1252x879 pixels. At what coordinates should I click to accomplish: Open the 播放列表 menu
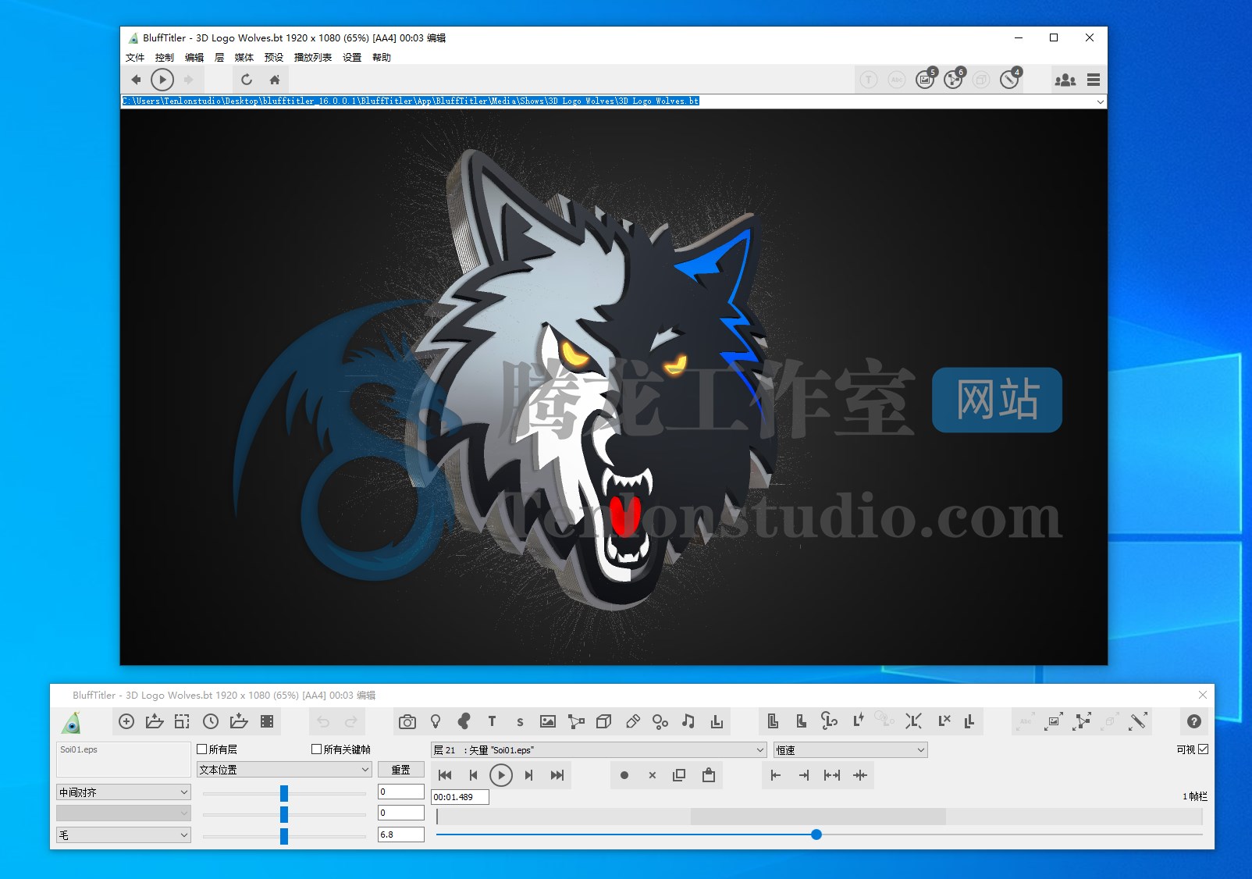click(x=313, y=58)
